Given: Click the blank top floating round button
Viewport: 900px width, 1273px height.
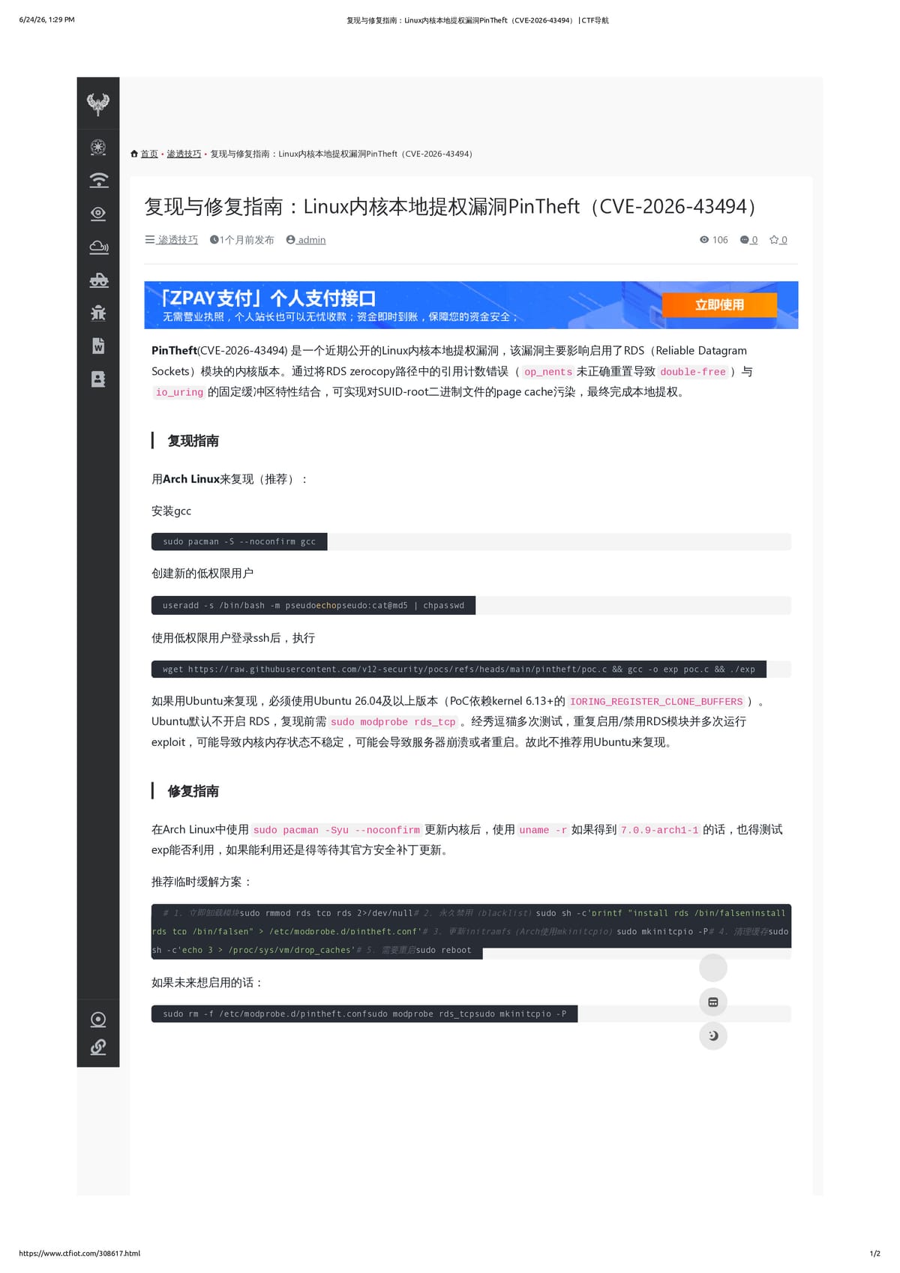Looking at the screenshot, I should [713, 968].
